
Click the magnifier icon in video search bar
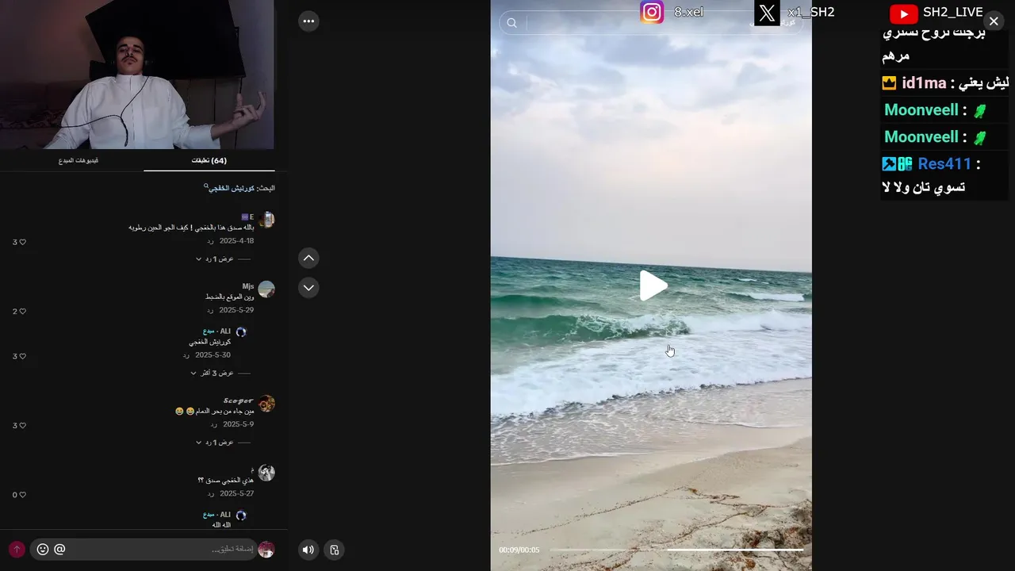tap(512, 23)
